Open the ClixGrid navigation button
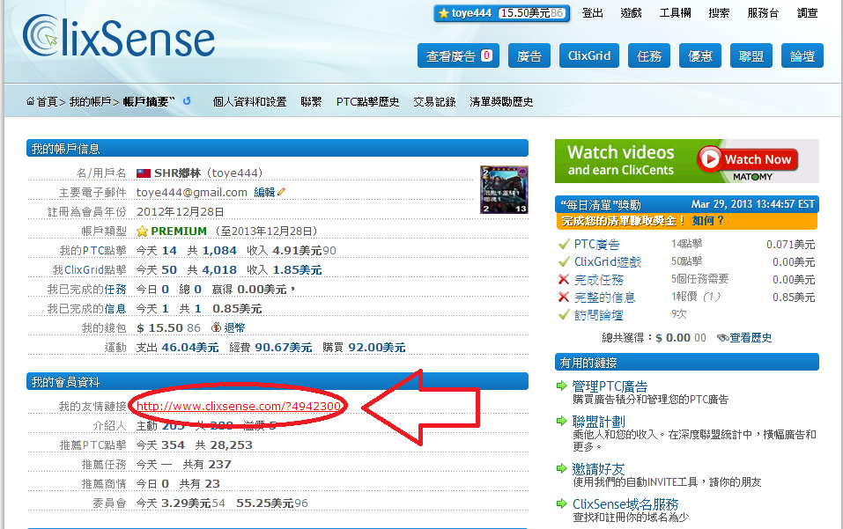This screenshot has height=529, width=843. (x=589, y=55)
